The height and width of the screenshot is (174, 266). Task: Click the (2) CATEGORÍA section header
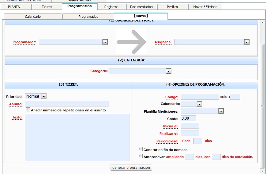[132, 60]
